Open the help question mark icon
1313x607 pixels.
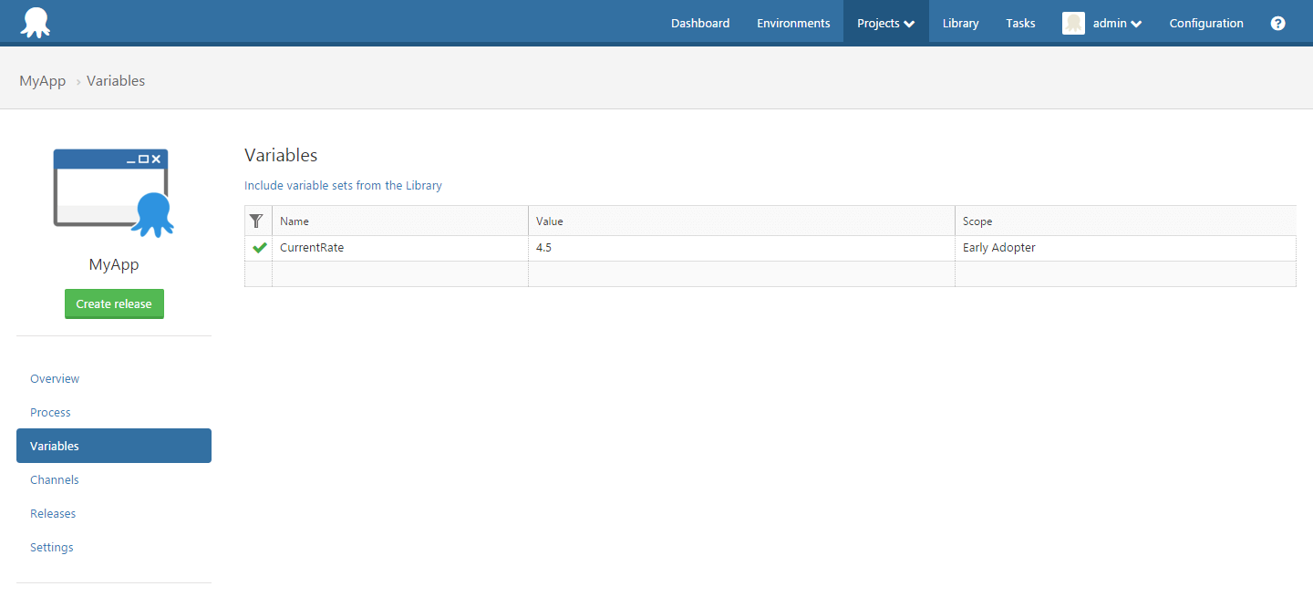1277,24
